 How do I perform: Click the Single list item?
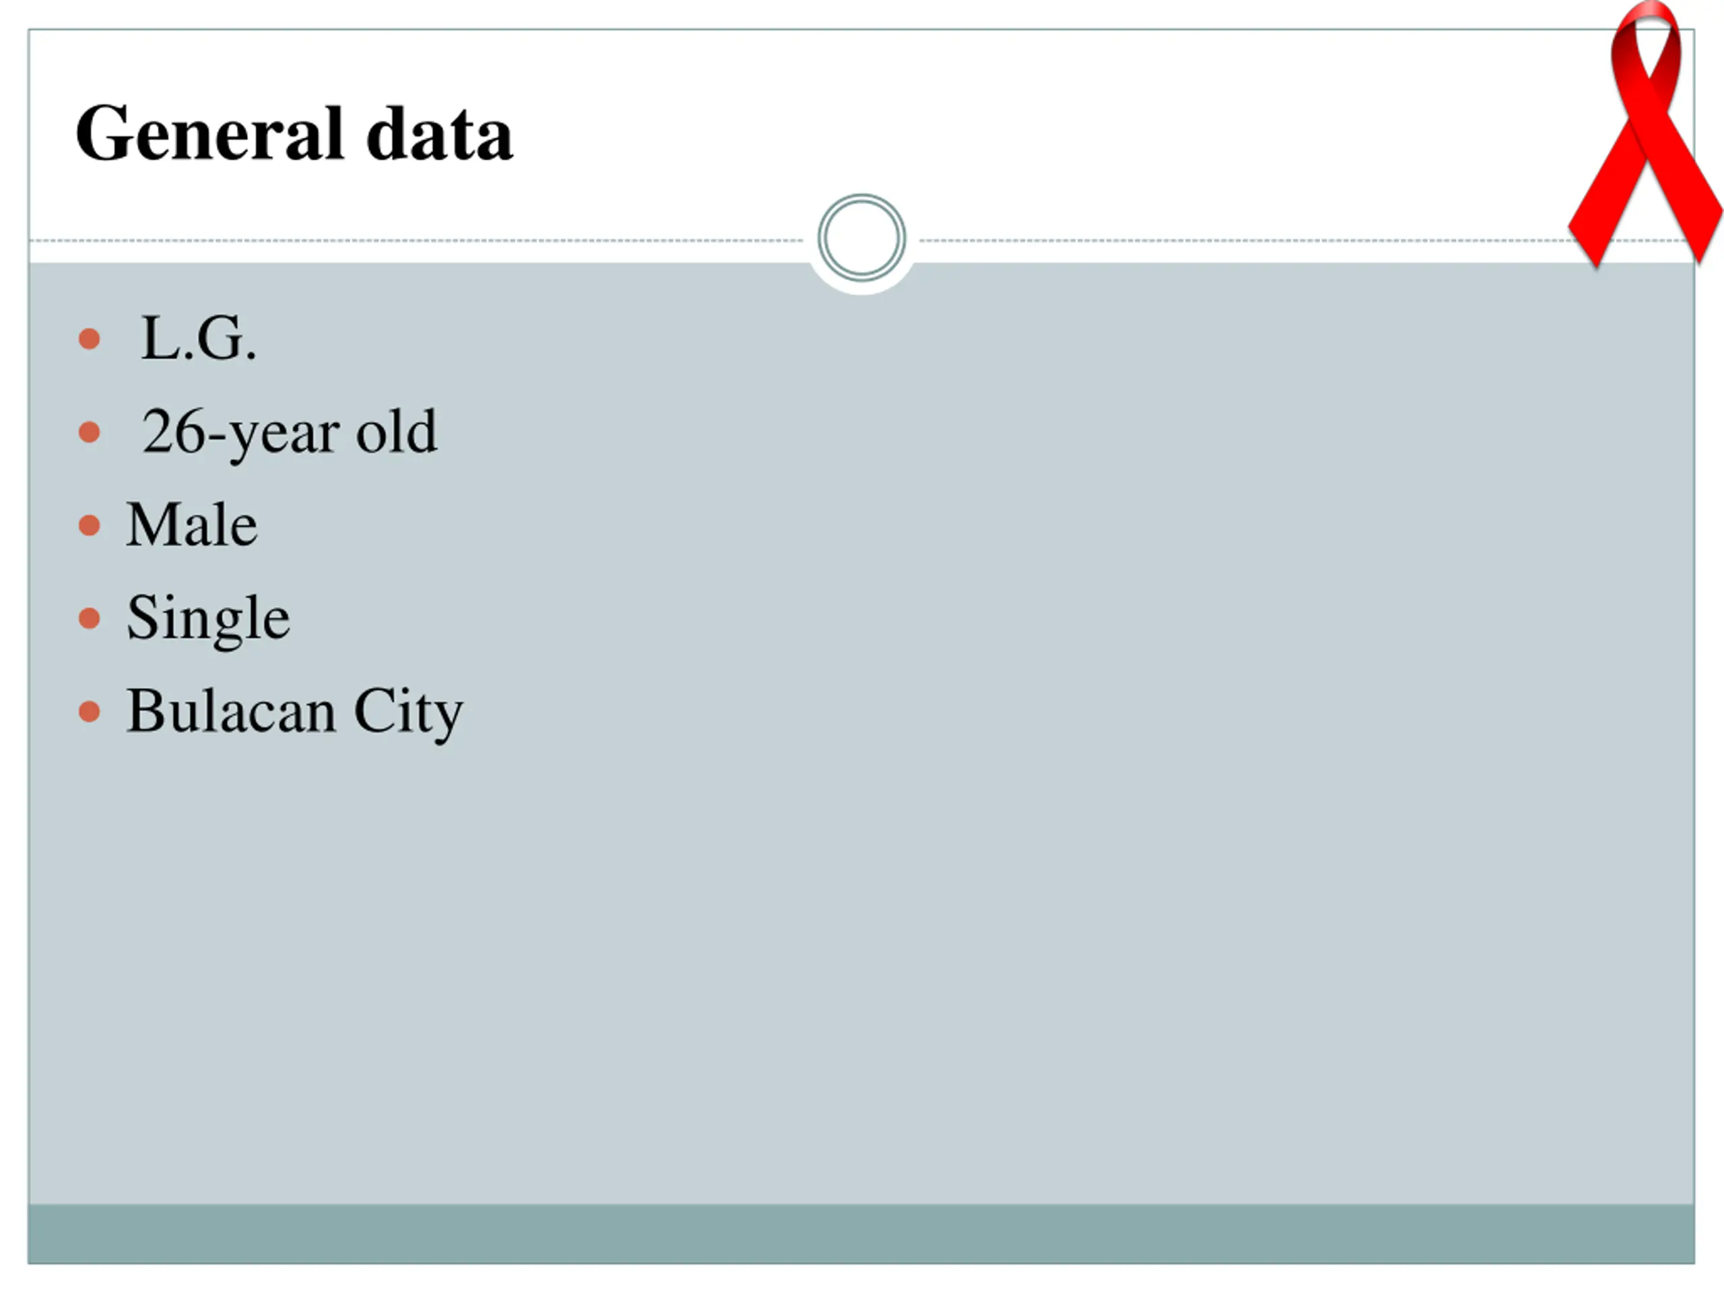click(x=209, y=620)
